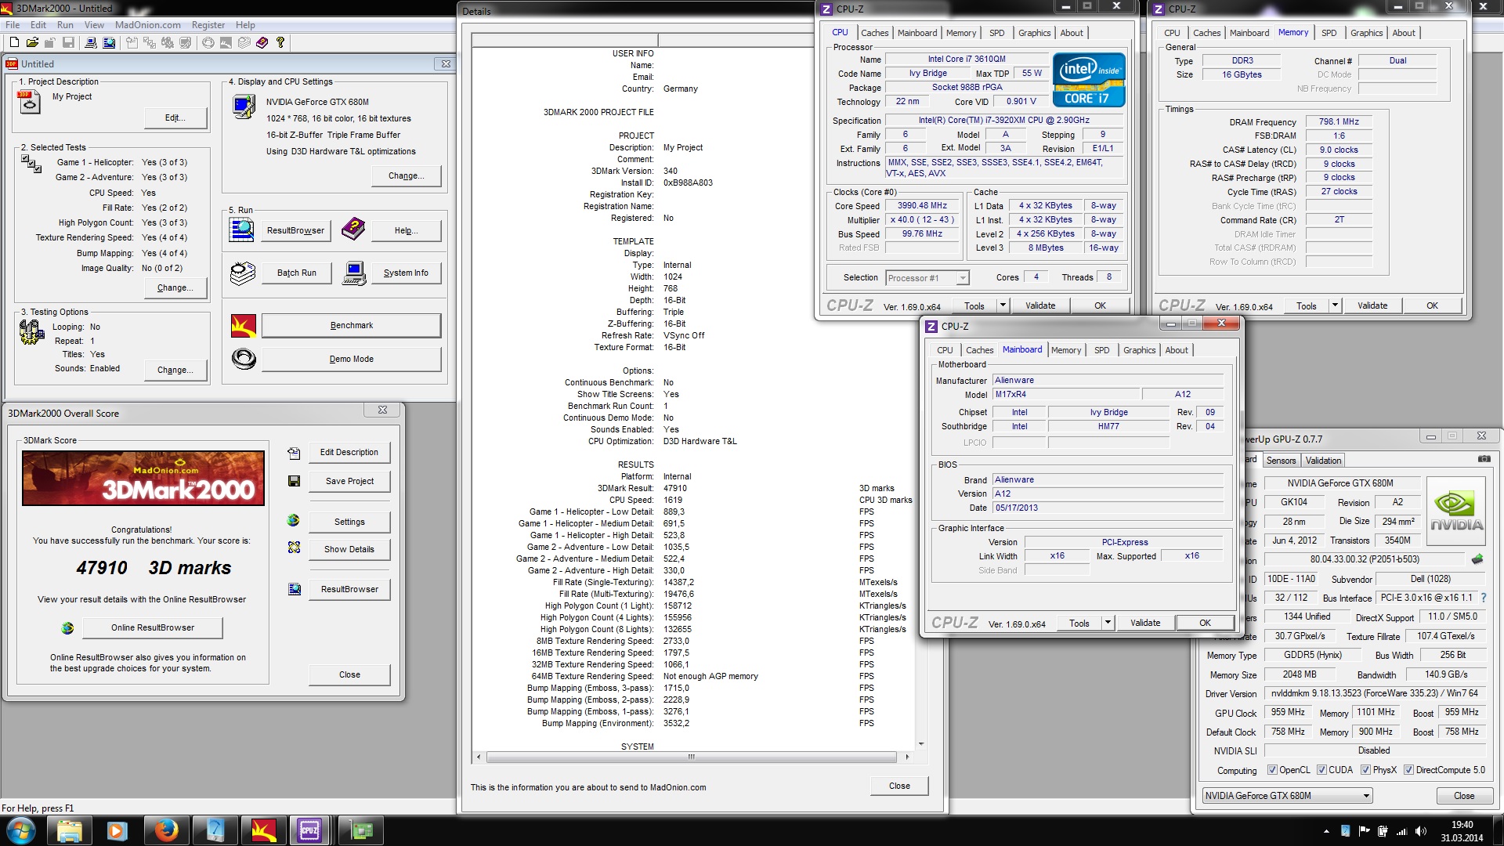Click the GPU-Z BIOS save chip icon
This screenshot has height=846, width=1504.
(1477, 559)
